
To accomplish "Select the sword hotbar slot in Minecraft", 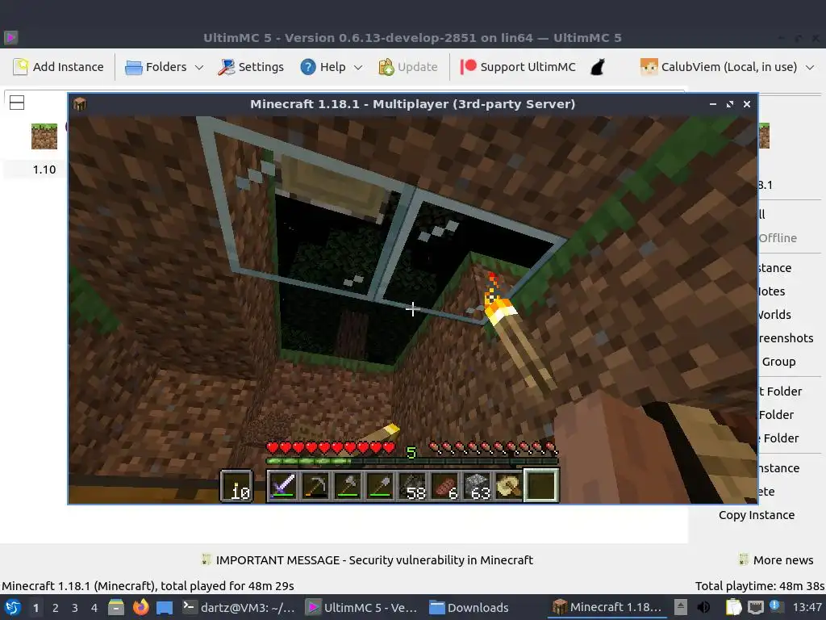I will [283, 485].
